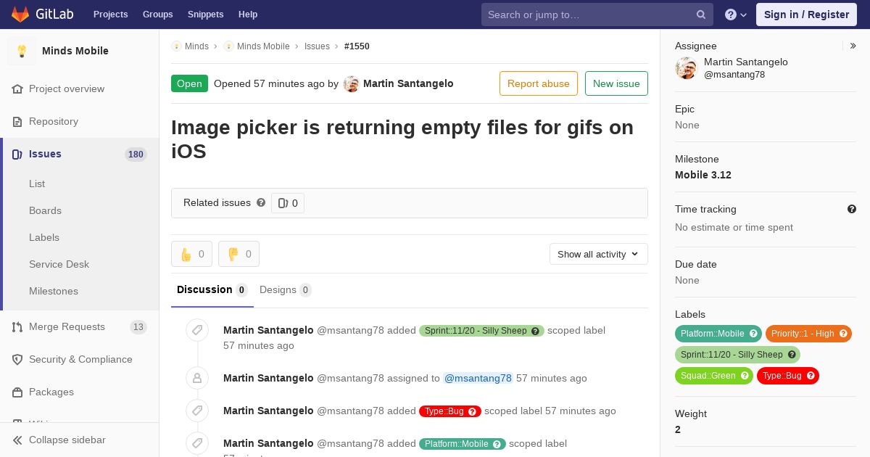
Task: Open the Show all activity dropdown
Action: coord(598,254)
